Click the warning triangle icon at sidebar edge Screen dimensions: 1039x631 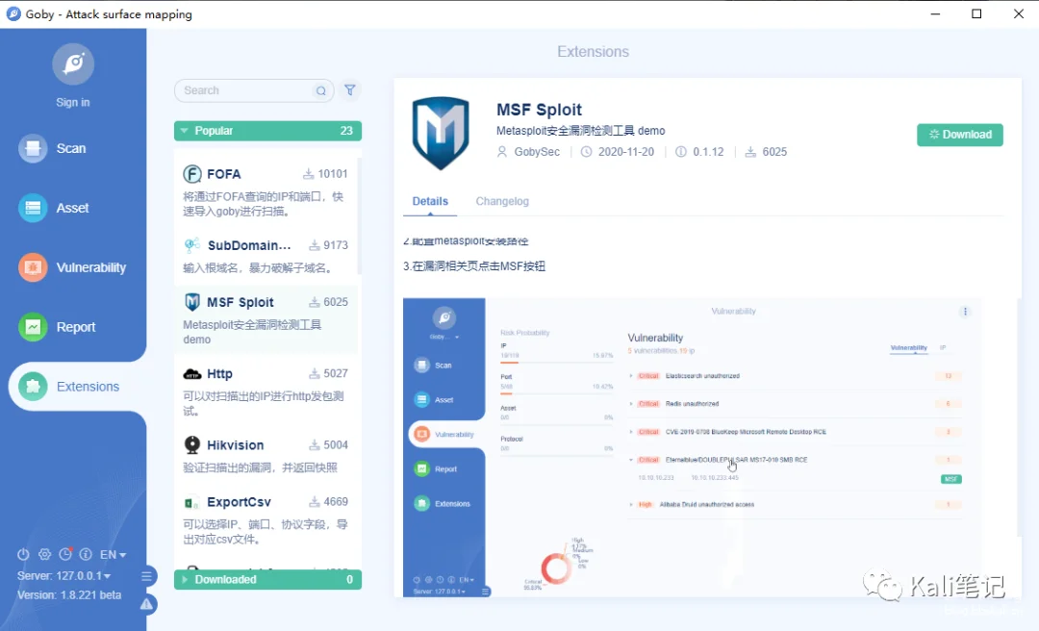(146, 604)
